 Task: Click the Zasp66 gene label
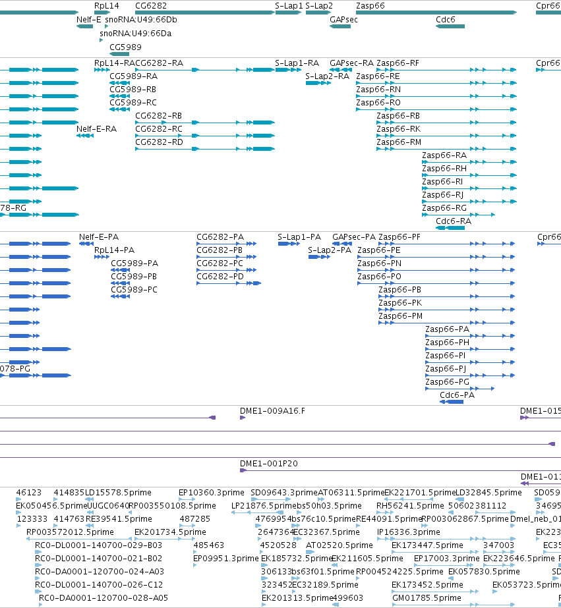[370, 6]
